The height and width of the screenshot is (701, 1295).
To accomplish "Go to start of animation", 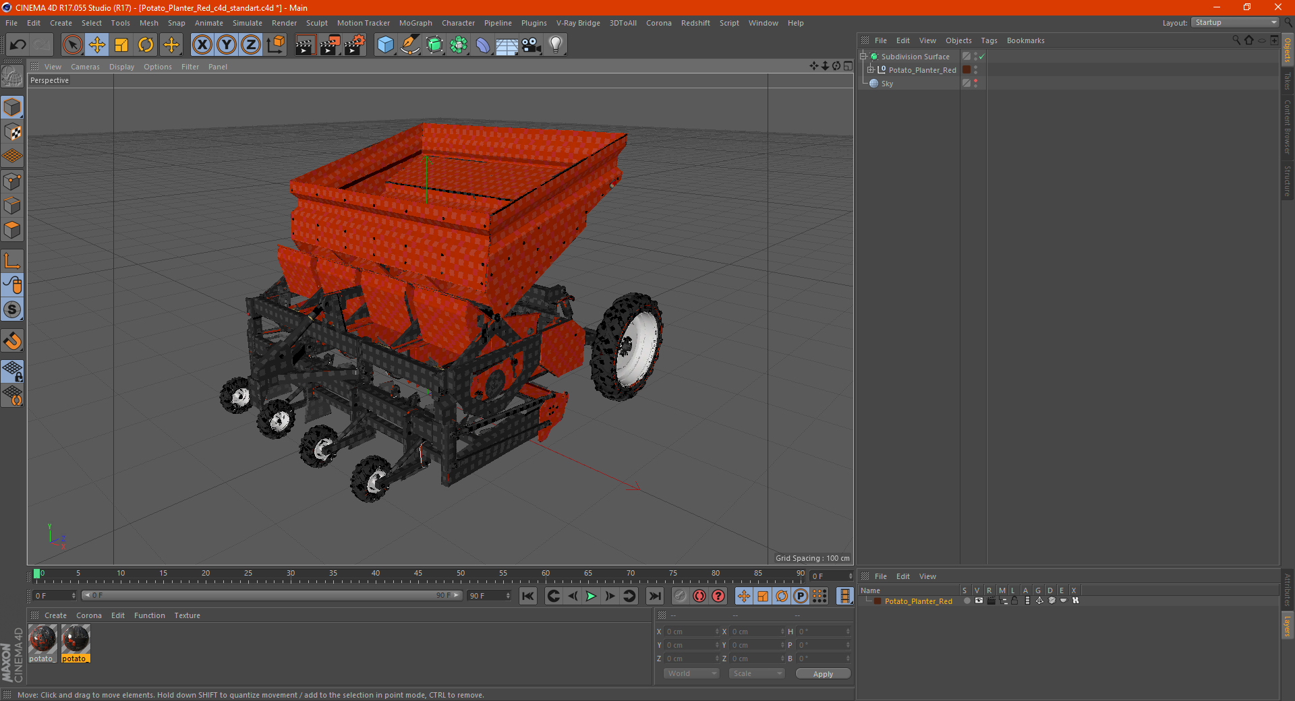I will click(528, 596).
